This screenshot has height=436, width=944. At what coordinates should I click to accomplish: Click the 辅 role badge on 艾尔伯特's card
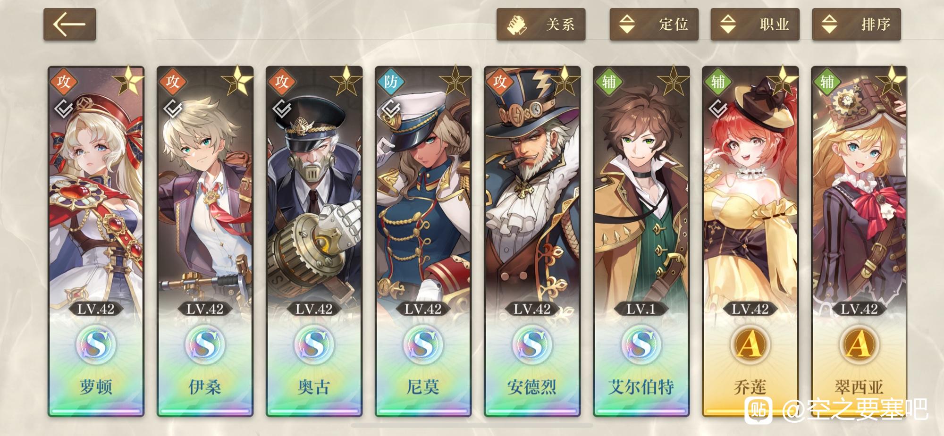tap(608, 81)
